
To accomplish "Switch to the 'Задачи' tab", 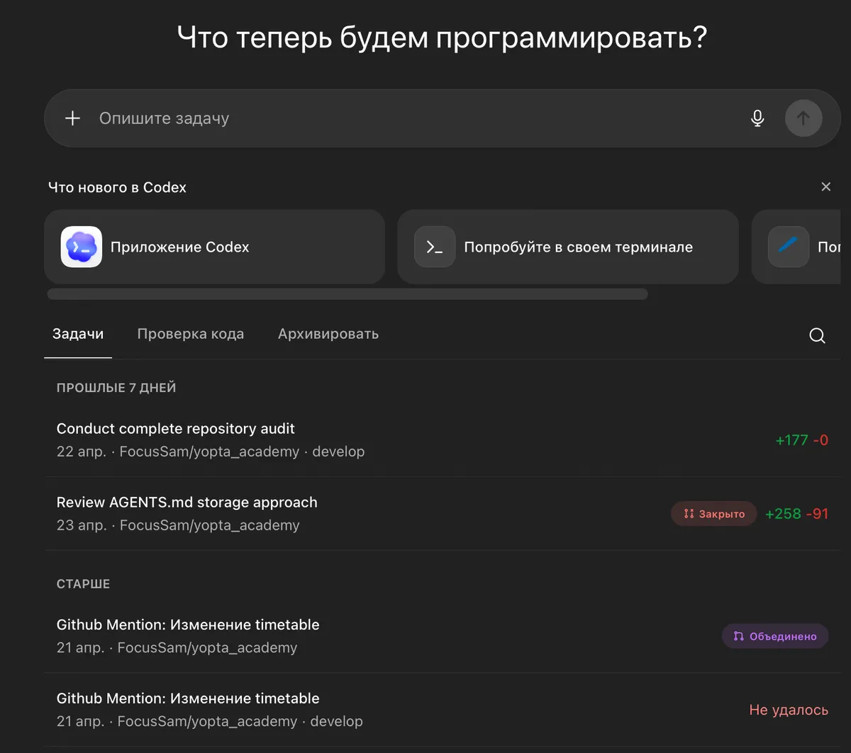I will pyautogui.click(x=78, y=334).
